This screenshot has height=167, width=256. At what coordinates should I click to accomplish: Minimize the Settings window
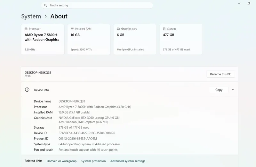(x=239, y=3)
